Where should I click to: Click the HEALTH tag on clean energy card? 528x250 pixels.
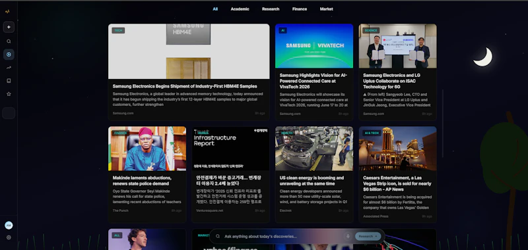(286, 133)
